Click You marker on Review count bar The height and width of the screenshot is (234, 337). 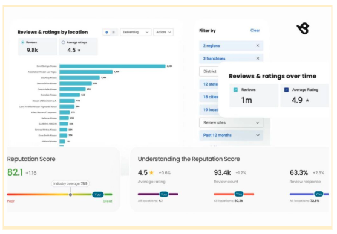coord(239,194)
